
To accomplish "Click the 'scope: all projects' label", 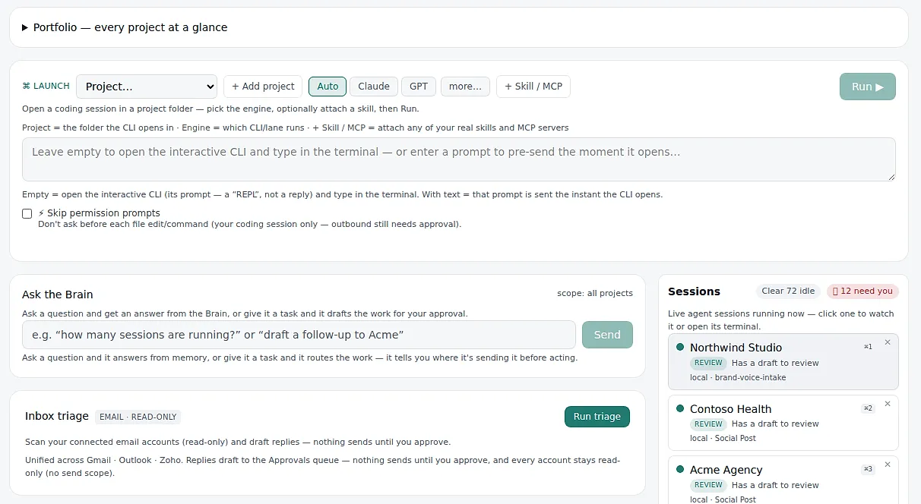I will pos(595,293).
